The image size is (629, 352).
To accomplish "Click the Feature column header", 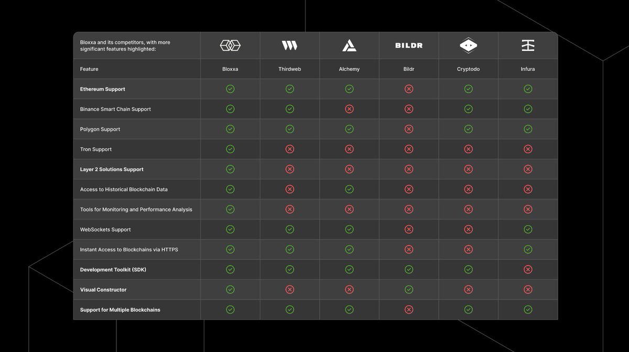I will [89, 69].
